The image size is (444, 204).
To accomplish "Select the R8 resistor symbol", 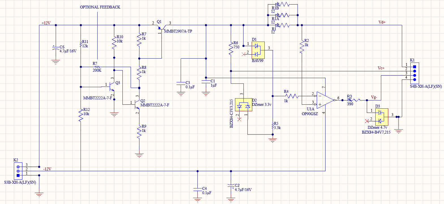I will [x=139, y=73].
